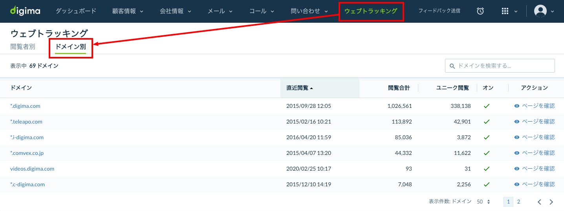This screenshot has height=211, width=564.
Task: Expand the chevron next to apps grid
Action: (x=516, y=11)
